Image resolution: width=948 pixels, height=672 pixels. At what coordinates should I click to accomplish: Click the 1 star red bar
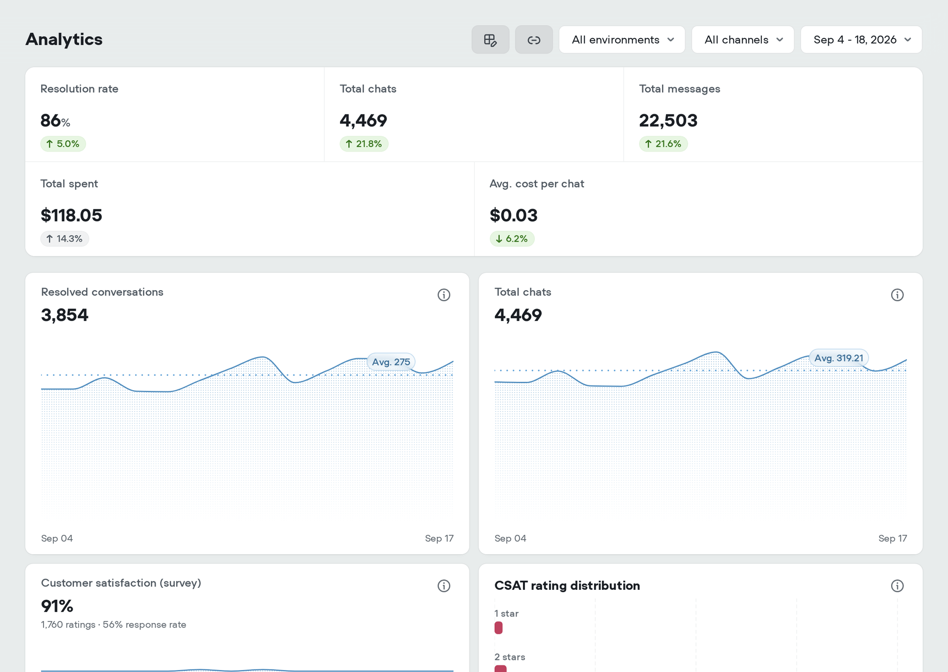click(498, 628)
